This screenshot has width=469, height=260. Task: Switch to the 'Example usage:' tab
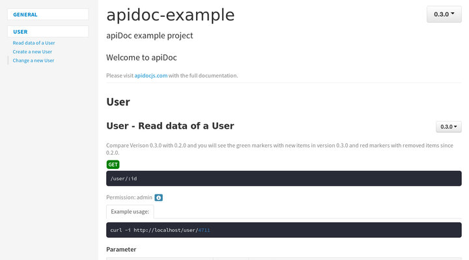click(x=130, y=211)
